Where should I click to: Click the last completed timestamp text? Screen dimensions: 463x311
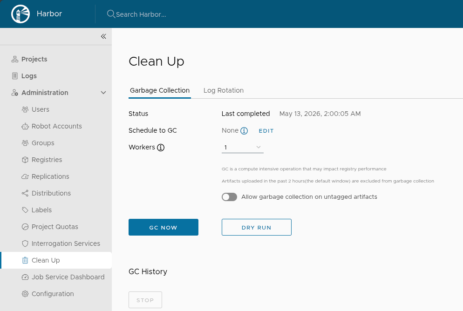click(320, 114)
